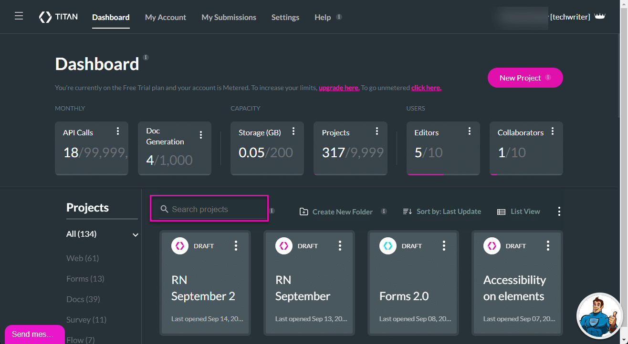The height and width of the screenshot is (344, 628).
Task: Follow the 'upgrade here' link
Action: [x=339, y=88]
